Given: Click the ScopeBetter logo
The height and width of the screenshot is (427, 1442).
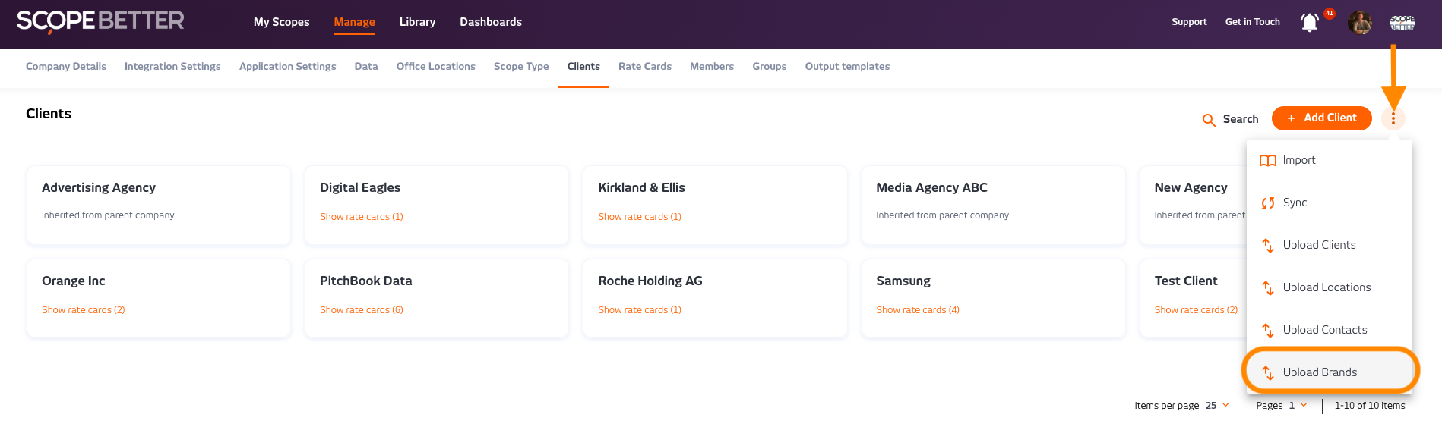Looking at the screenshot, I should [100, 21].
